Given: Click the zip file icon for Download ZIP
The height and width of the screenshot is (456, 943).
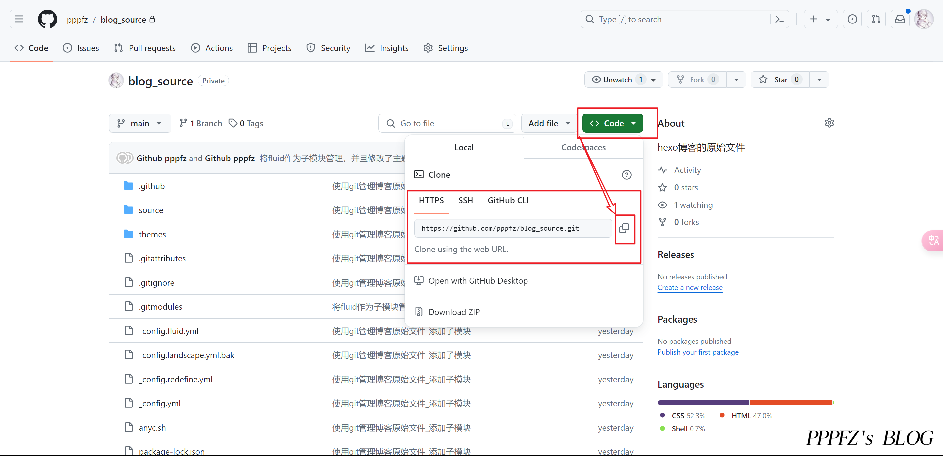Looking at the screenshot, I should point(419,312).
